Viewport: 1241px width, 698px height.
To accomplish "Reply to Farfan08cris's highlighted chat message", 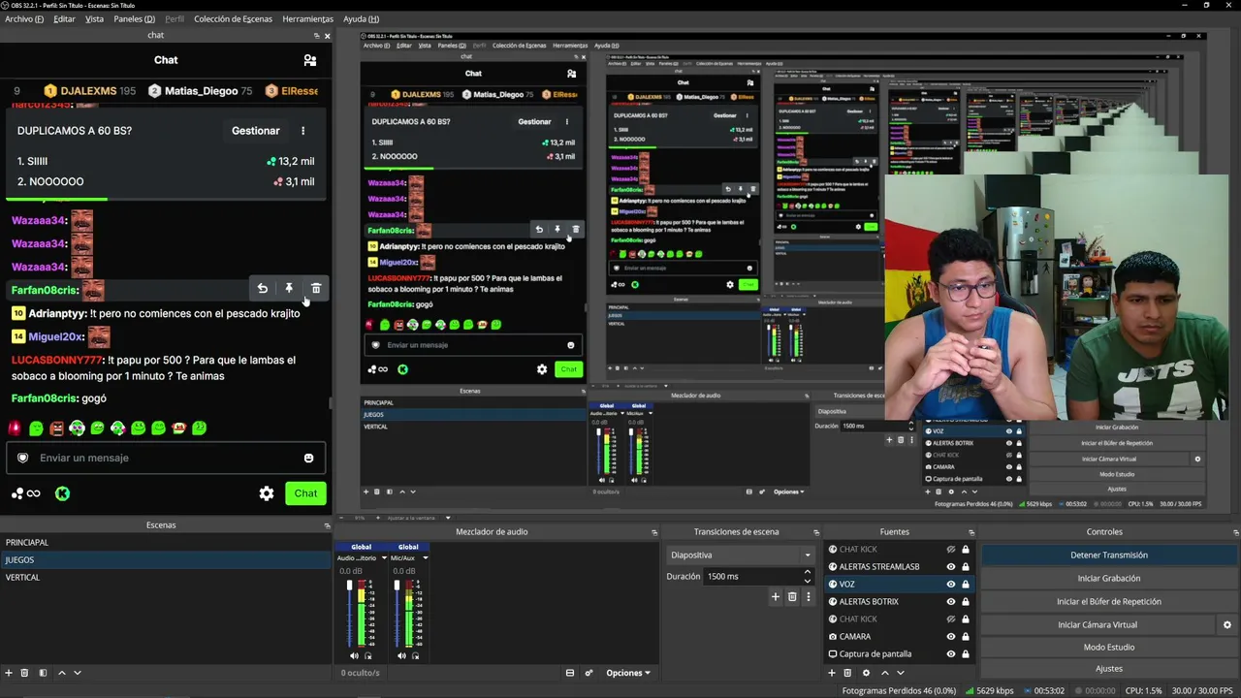I will pos(262,288).
